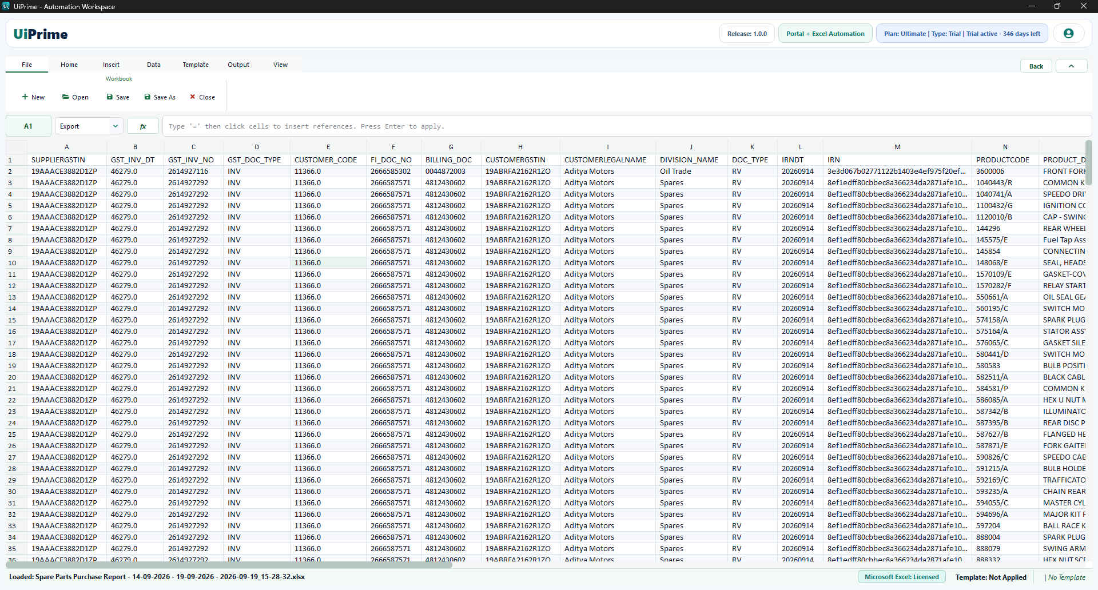Click the loaded file name in status bar
1098x590 pixels.
tap(157, 577)
